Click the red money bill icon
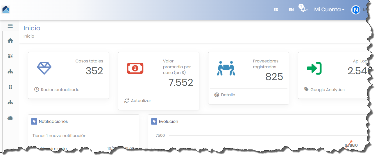The image size is (379, 159). point(135,68)
